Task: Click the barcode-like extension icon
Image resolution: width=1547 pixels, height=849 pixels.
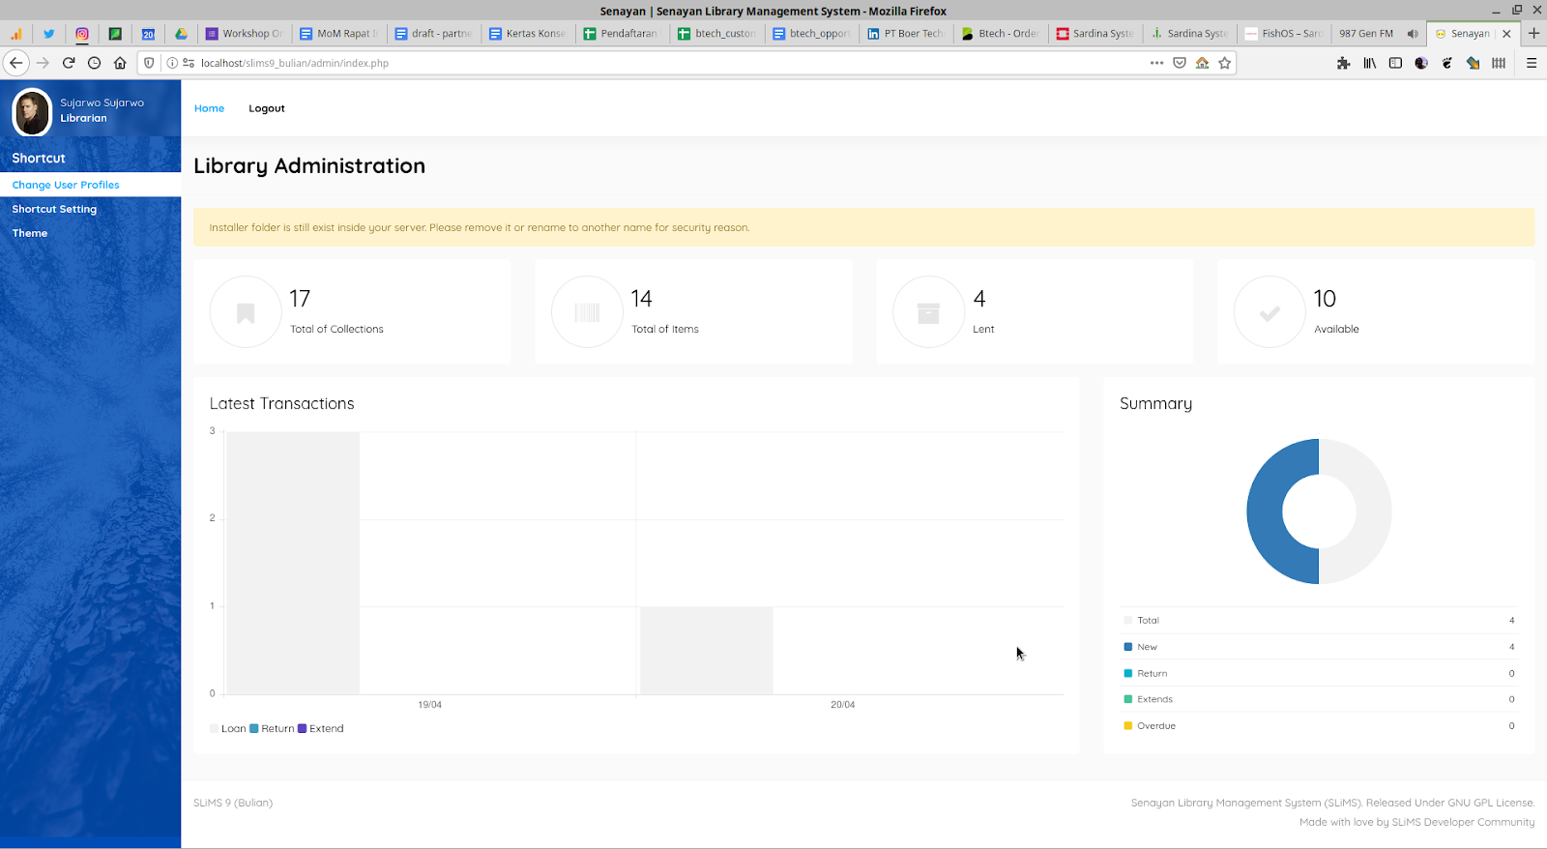Action: tap(1499, 63)
